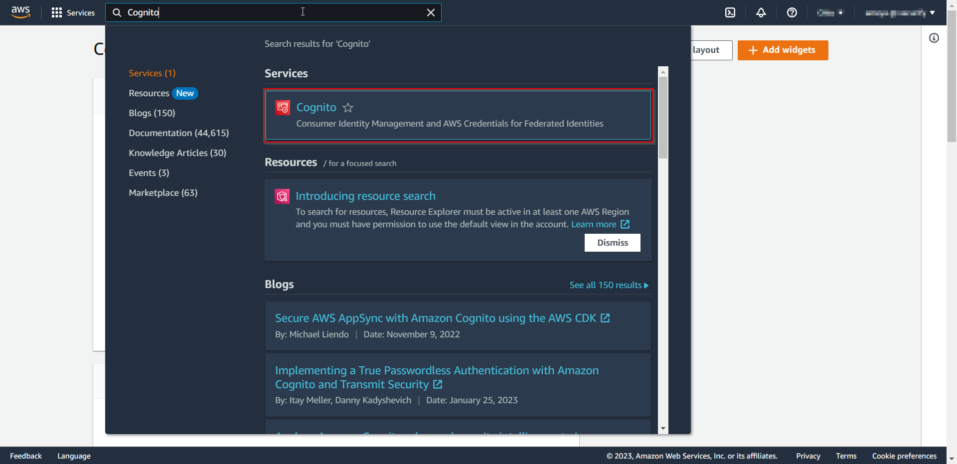957x464 pixels.
Task: Open the CloudShell terminal icon
Action: (730, 12)
